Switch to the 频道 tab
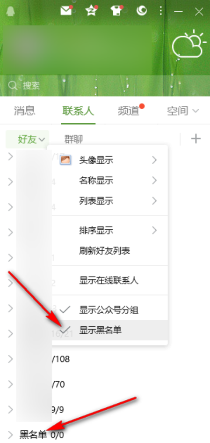The image size is (210, 443). 128,111
